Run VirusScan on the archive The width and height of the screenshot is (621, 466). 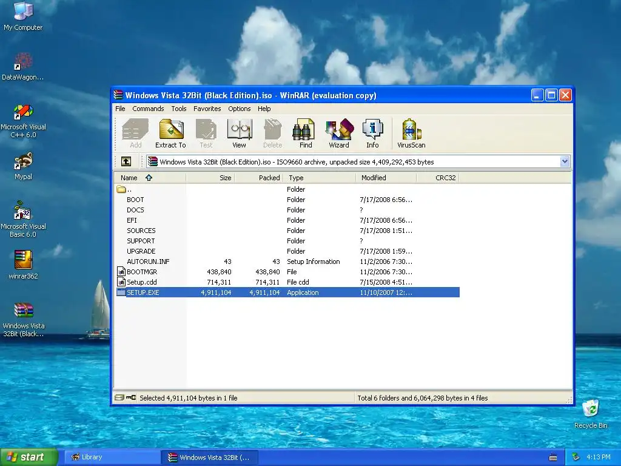(x=412, y=133)
